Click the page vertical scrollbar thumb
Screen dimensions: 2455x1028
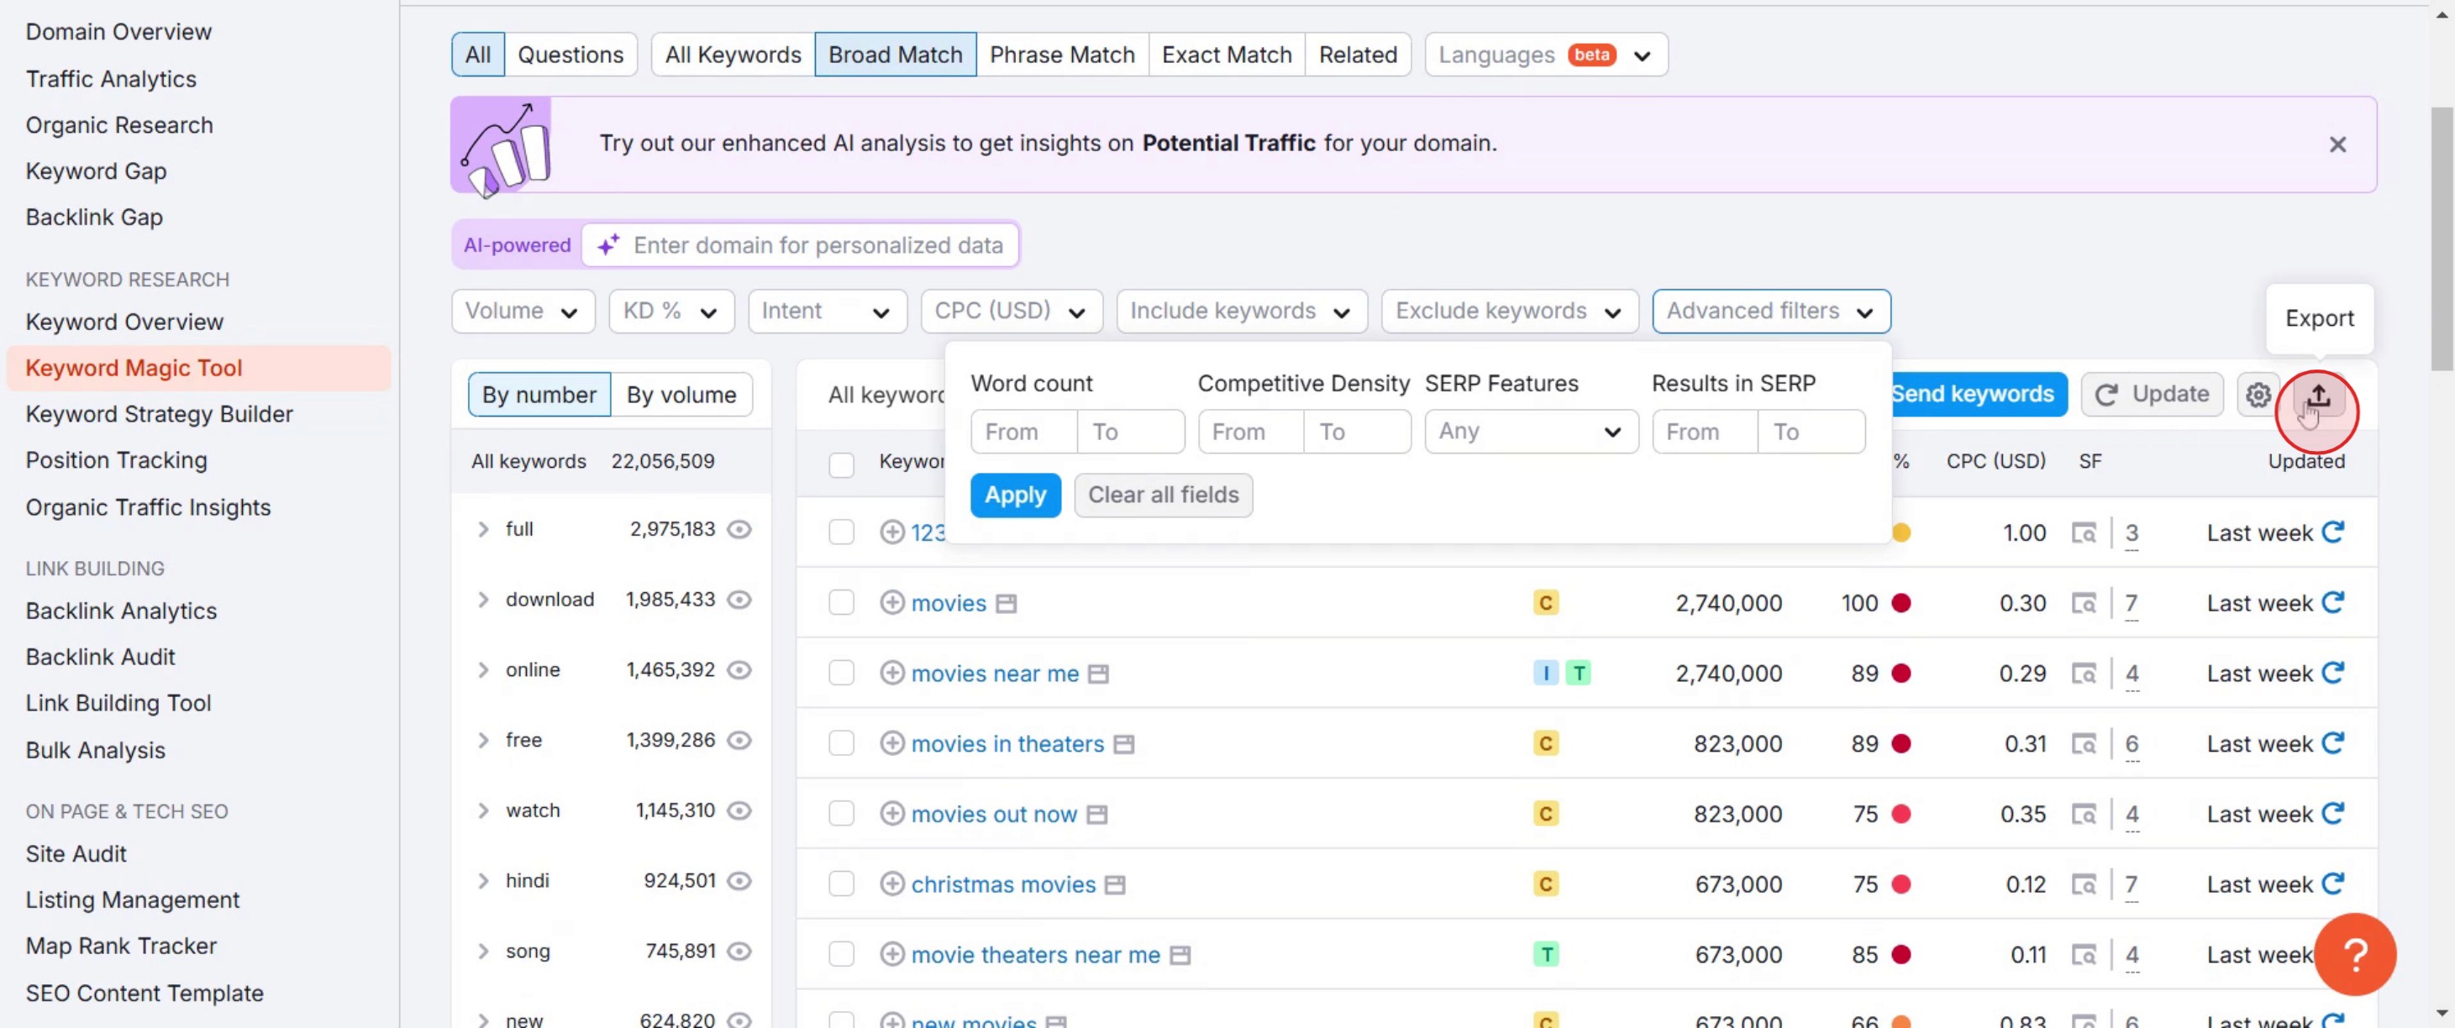pos(2442,239)
